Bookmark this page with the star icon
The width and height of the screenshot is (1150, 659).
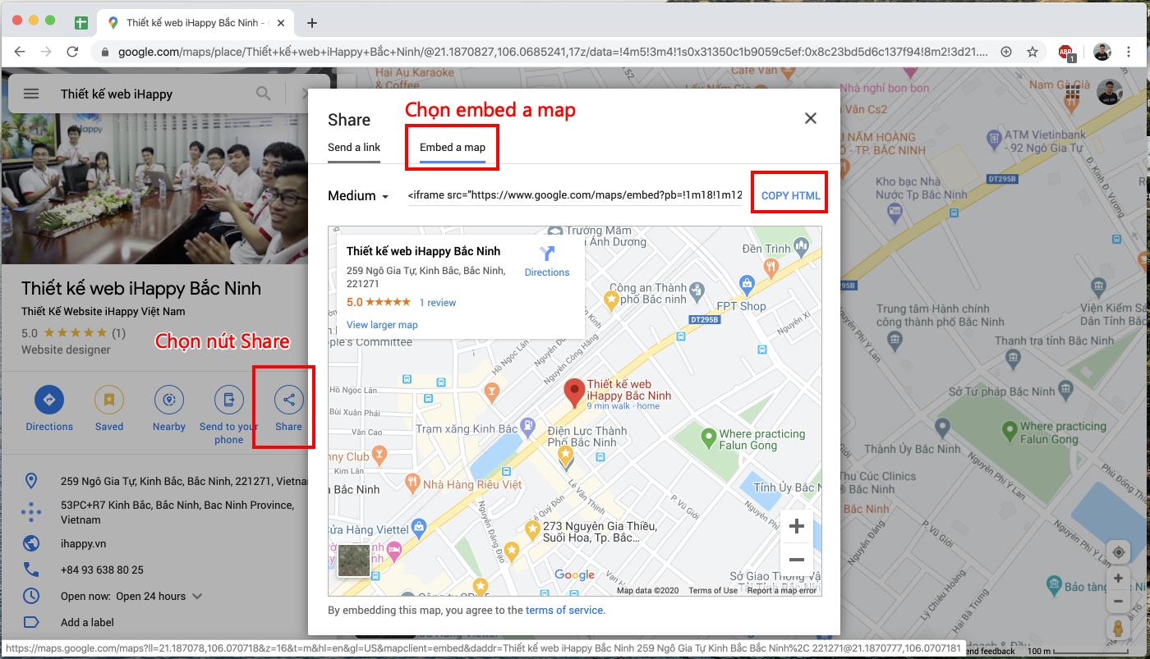coord(1033,52)
